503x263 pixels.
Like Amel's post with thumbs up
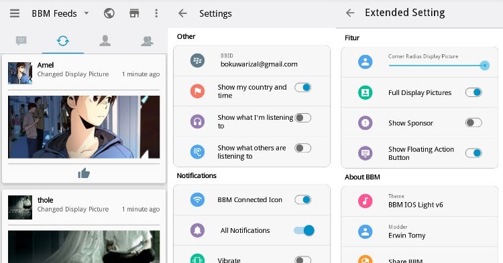(x=84, y=173)
